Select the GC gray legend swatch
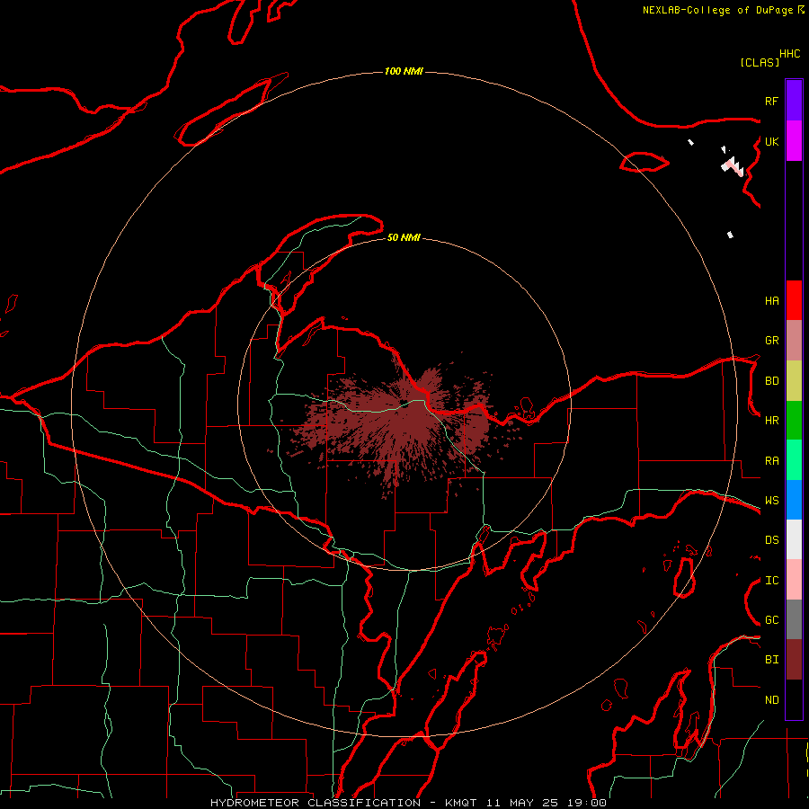The height and width of the screenshot is (809, 809). tap(794, 619)
